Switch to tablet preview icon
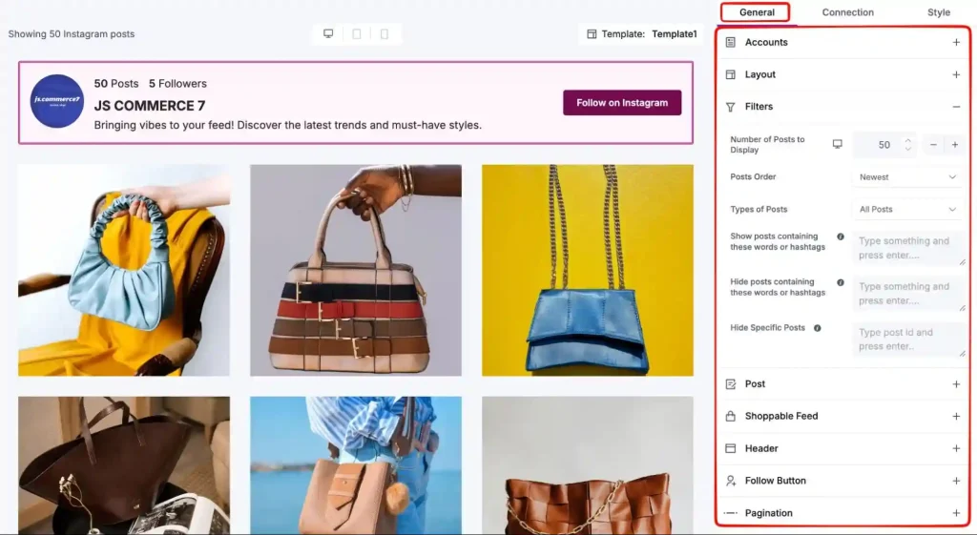Image resolution: width=977 pixels, height=535 pixels. point(357,33)
